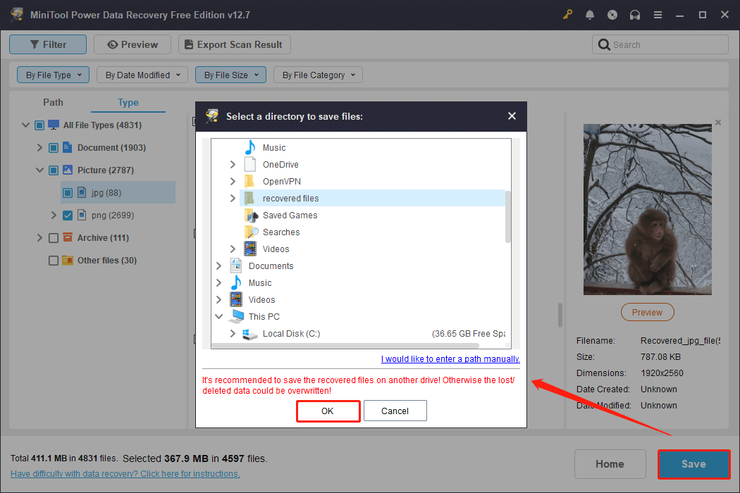
Task: Uncheck the png (2699) checkbox
Action: 68,215
